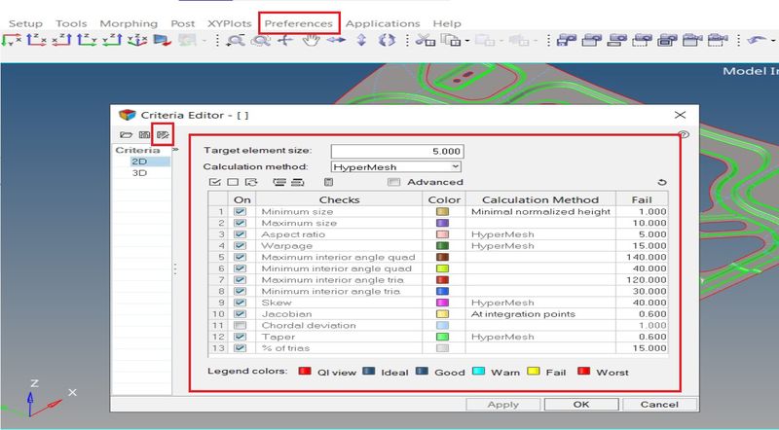Click the collapse all rows icon
This screenshot has width=779, height=430.
[297, 182]
